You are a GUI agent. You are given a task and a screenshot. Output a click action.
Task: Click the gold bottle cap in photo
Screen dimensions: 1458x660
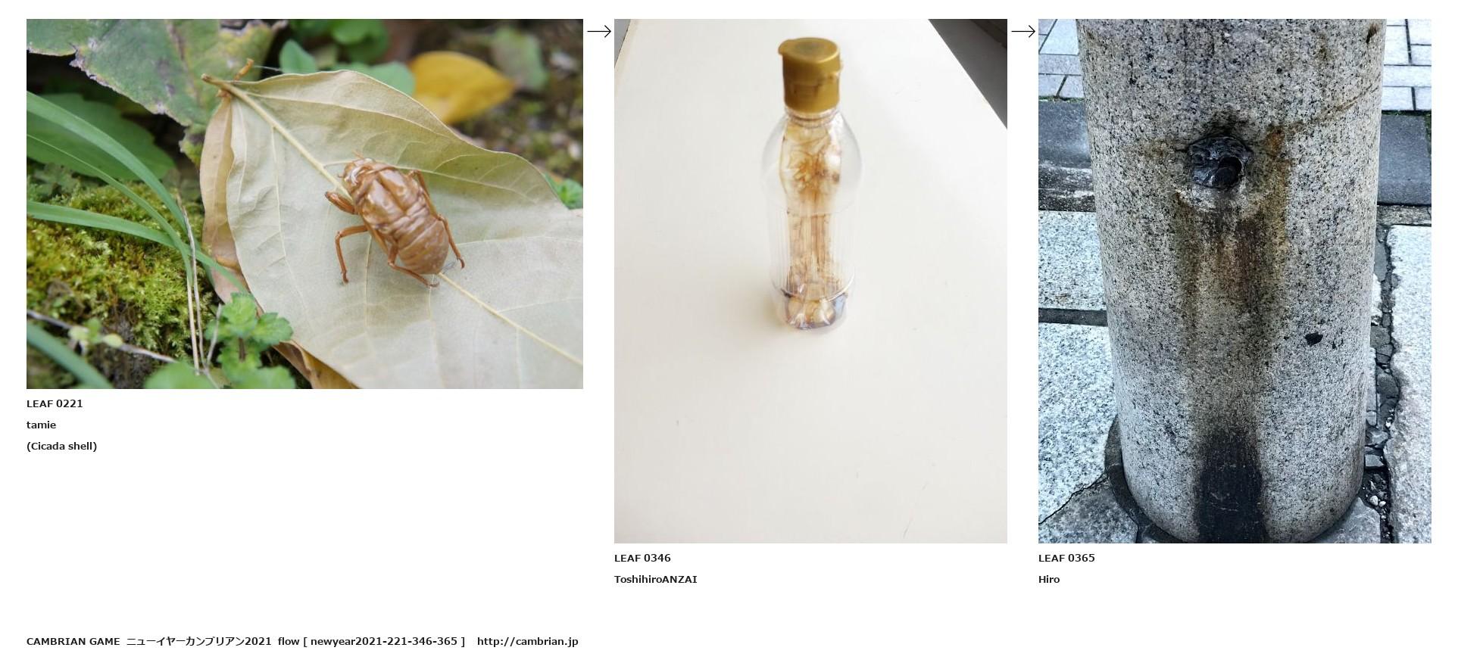[810, 73]
